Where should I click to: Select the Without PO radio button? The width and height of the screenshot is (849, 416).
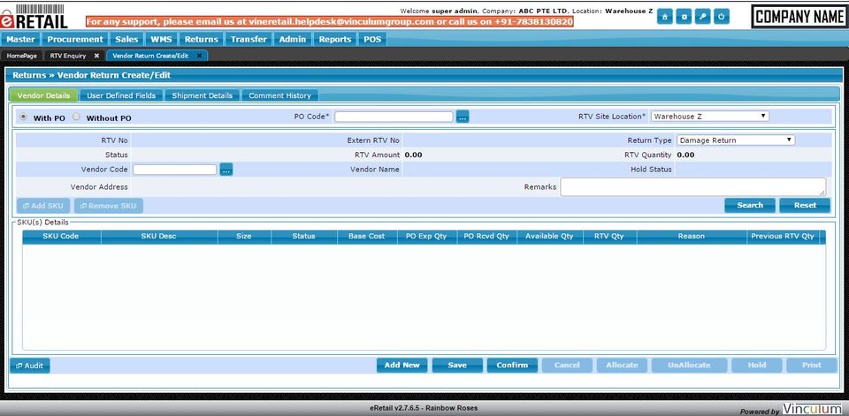(76, 117)
